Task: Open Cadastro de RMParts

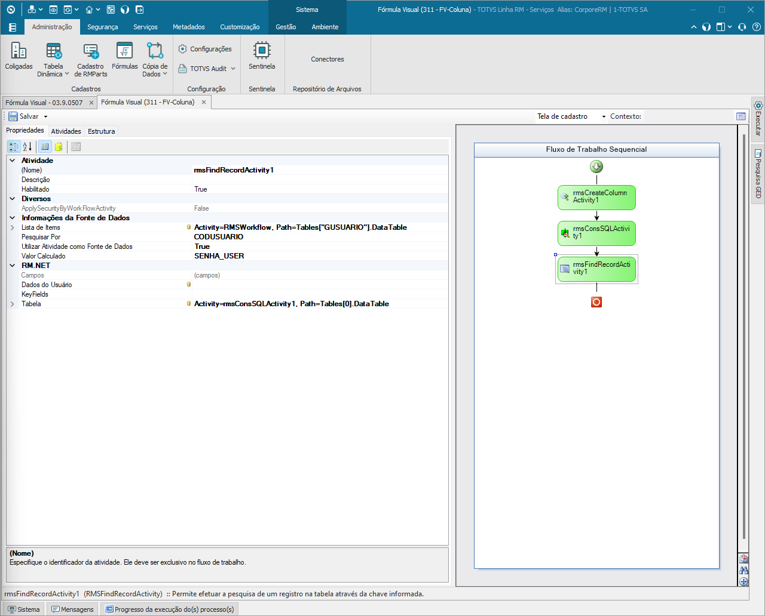Action: tap(91, 60)
